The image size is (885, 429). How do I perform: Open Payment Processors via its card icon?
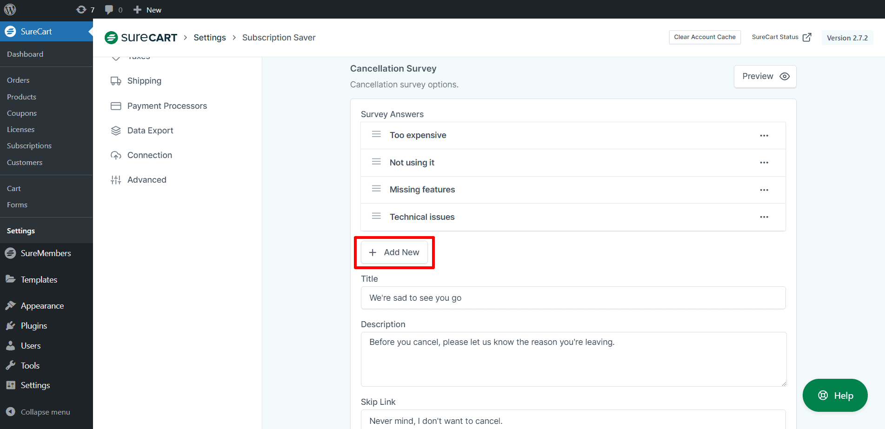click(x=116, y=106)
